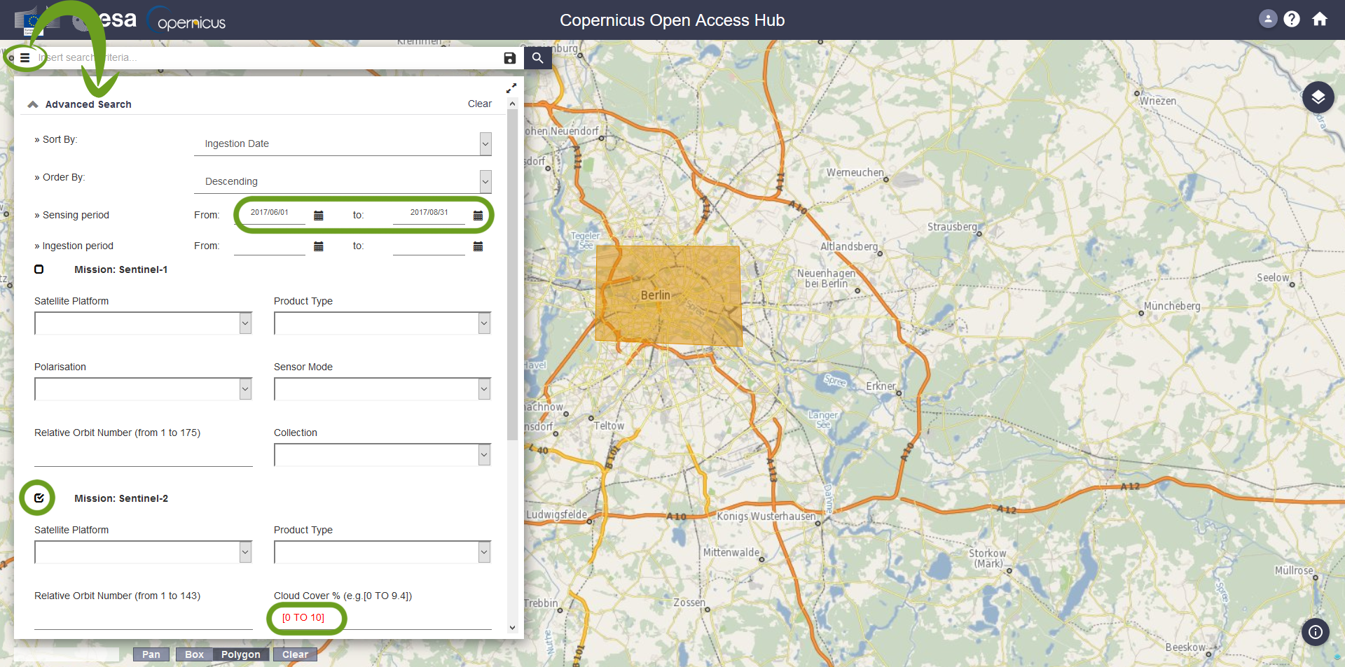Open the Sort By dropdown

(x=343, y=144)
